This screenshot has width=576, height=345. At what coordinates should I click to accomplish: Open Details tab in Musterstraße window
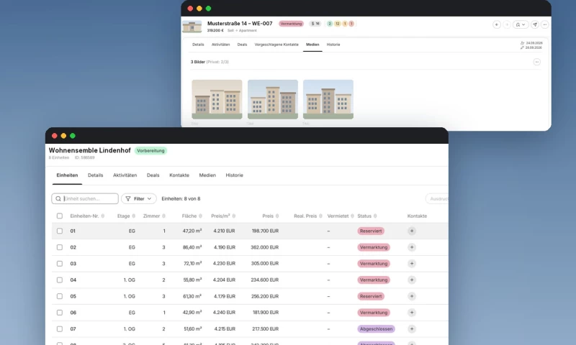[198, 45]
